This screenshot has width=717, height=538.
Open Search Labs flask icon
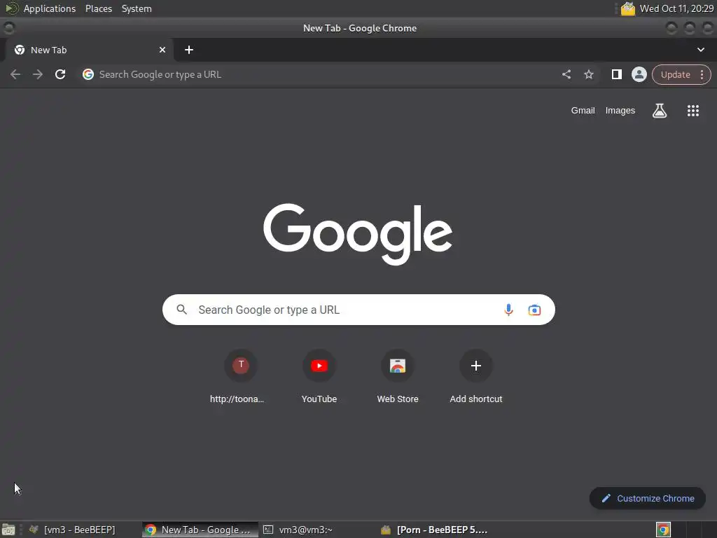659,111
